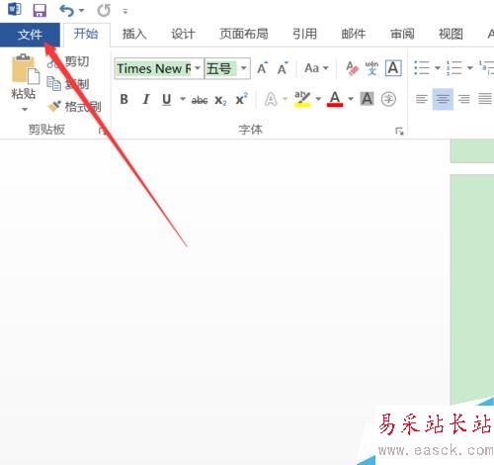Viewport: 494px width, 465px height.
Task: Decrease font size with shrink icon
Action: click(x=283, y=68)
